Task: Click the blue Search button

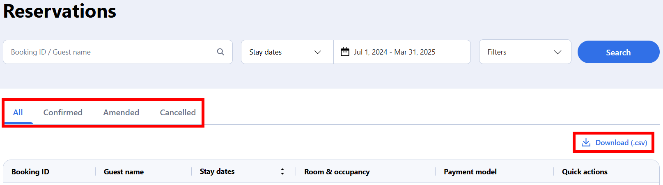Action: 618,52
